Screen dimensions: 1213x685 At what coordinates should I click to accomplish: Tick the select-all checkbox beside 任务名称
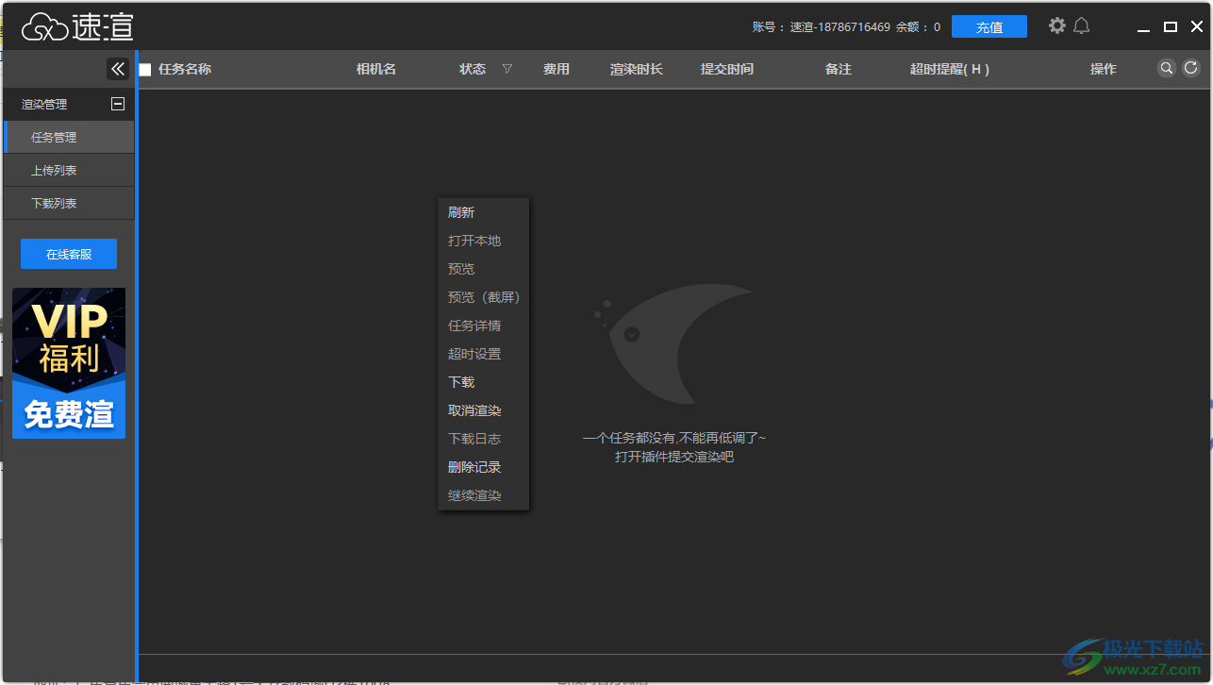pyautogui.click(x=145, y=70)
